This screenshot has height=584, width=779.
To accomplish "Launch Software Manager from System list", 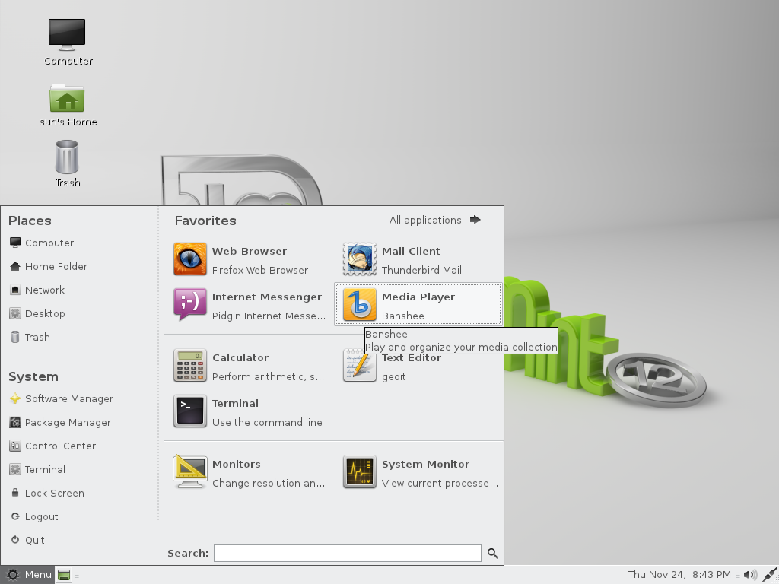I will tap(62, 398).
